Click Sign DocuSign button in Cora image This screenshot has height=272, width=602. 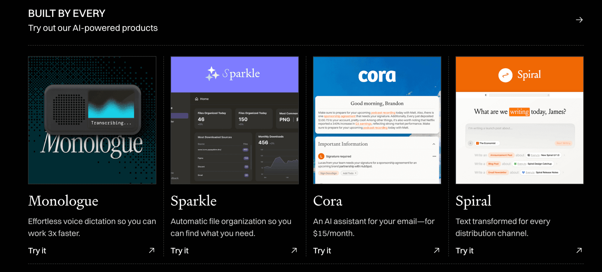click(329, 173)
